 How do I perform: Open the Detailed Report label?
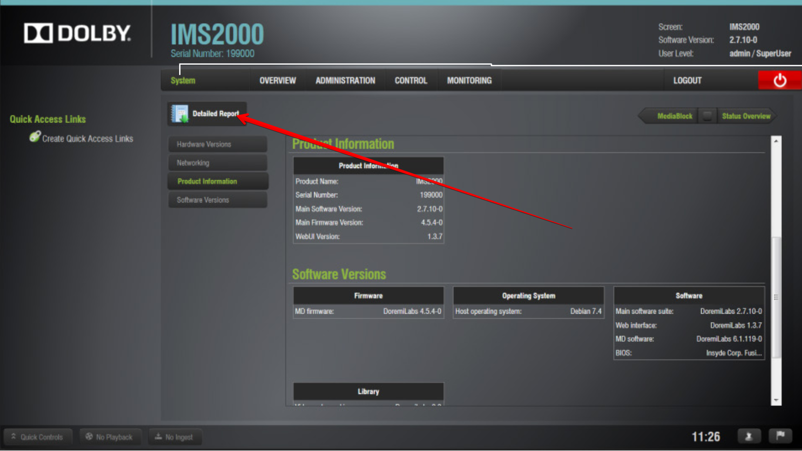pyautogui.click(x=216, y=114)
